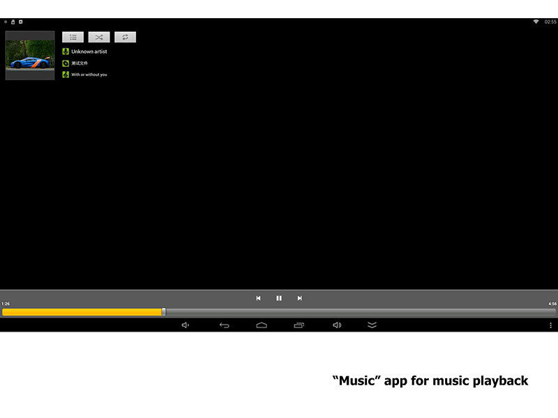The image size is (558, 418).
Task: Skip to the previous track
Action: pos(258,298)
